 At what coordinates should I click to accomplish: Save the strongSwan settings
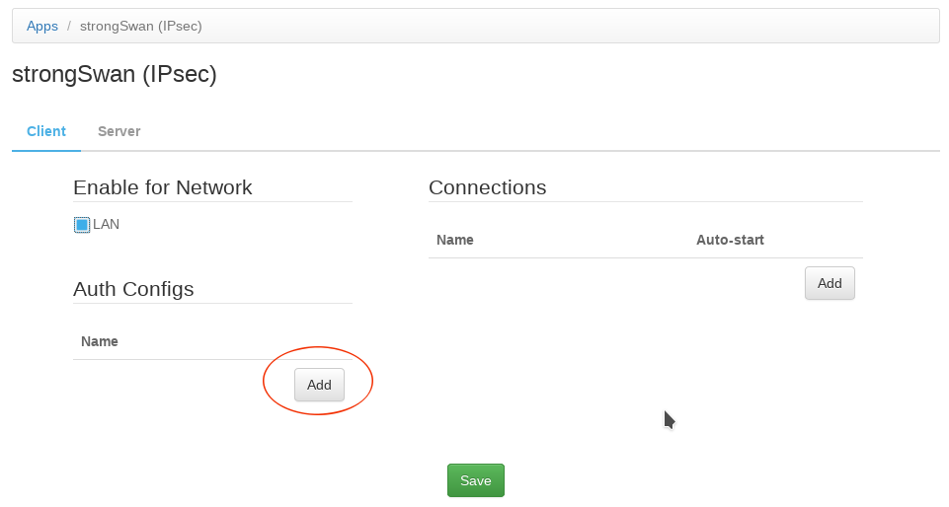click(475, 480)
